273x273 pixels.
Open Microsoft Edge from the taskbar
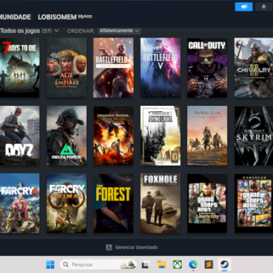point(193,265)
